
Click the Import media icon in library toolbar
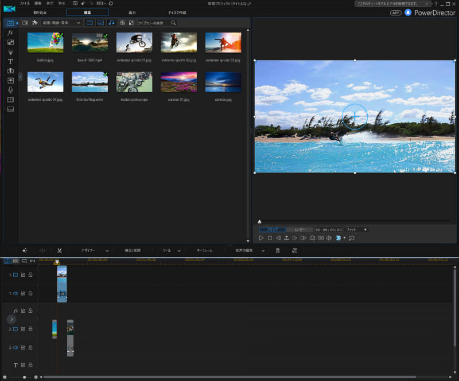[25, 23]
